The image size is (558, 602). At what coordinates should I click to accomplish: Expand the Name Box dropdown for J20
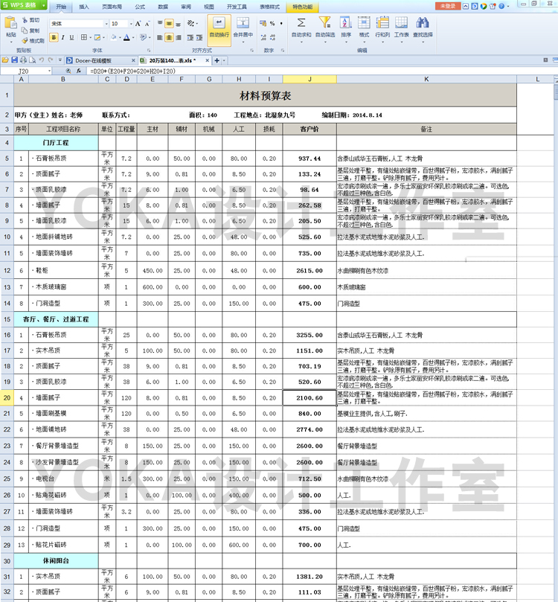point(51,71)
